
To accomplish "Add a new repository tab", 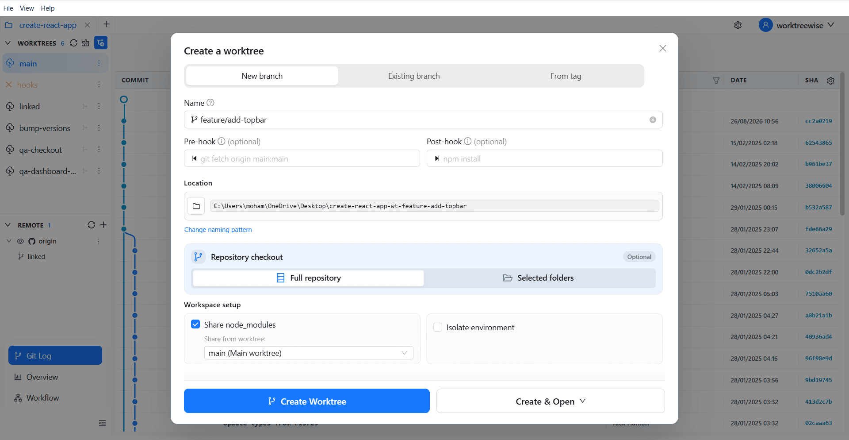I will [x=107, y=24].
